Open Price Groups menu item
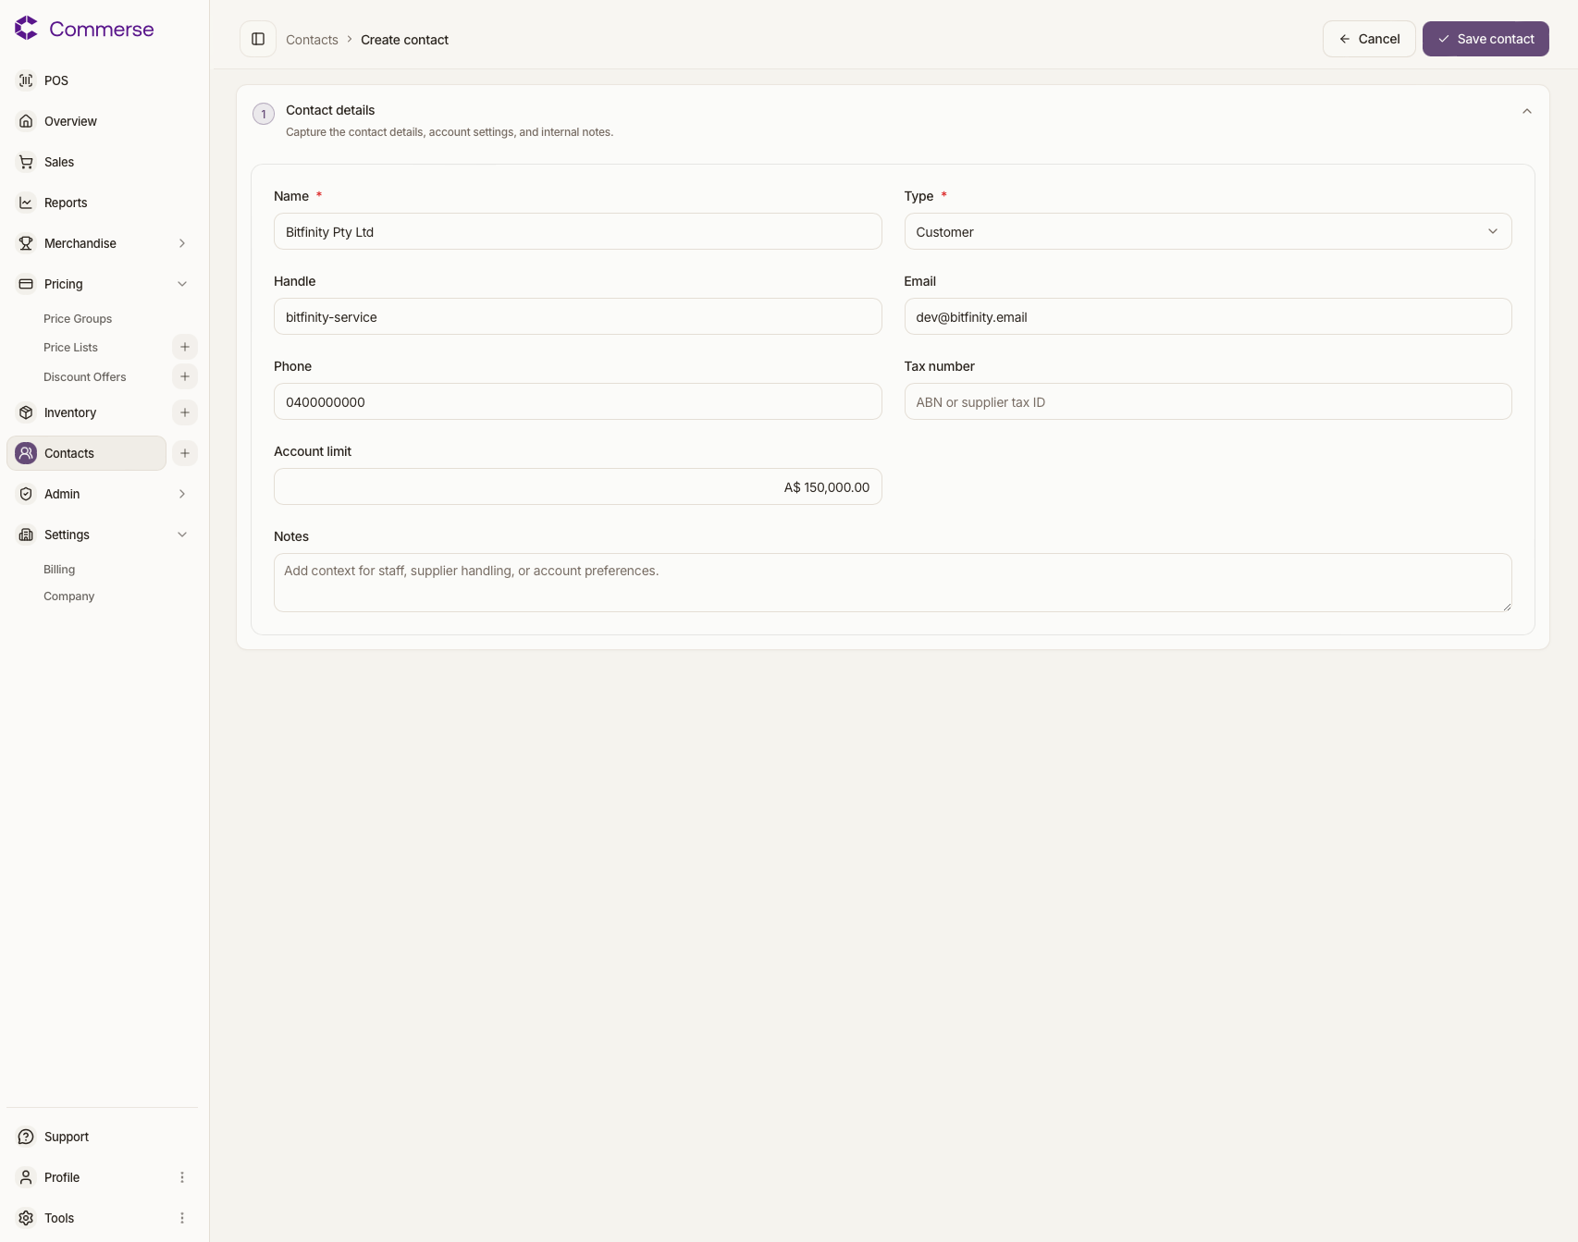This screenshot has height=1242, width=1578. coord(78,319)
